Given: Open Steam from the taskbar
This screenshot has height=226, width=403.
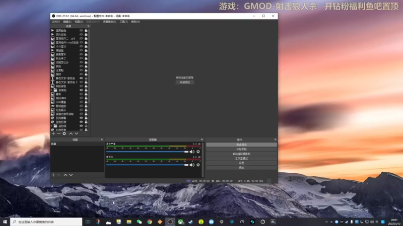Looking at the screenshot, I should pyautogui.click(x=191, y=222).
